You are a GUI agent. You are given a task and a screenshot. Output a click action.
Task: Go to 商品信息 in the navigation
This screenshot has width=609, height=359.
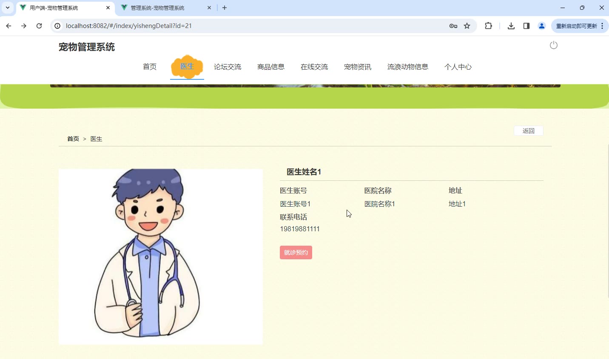click(x=271, y=67)
